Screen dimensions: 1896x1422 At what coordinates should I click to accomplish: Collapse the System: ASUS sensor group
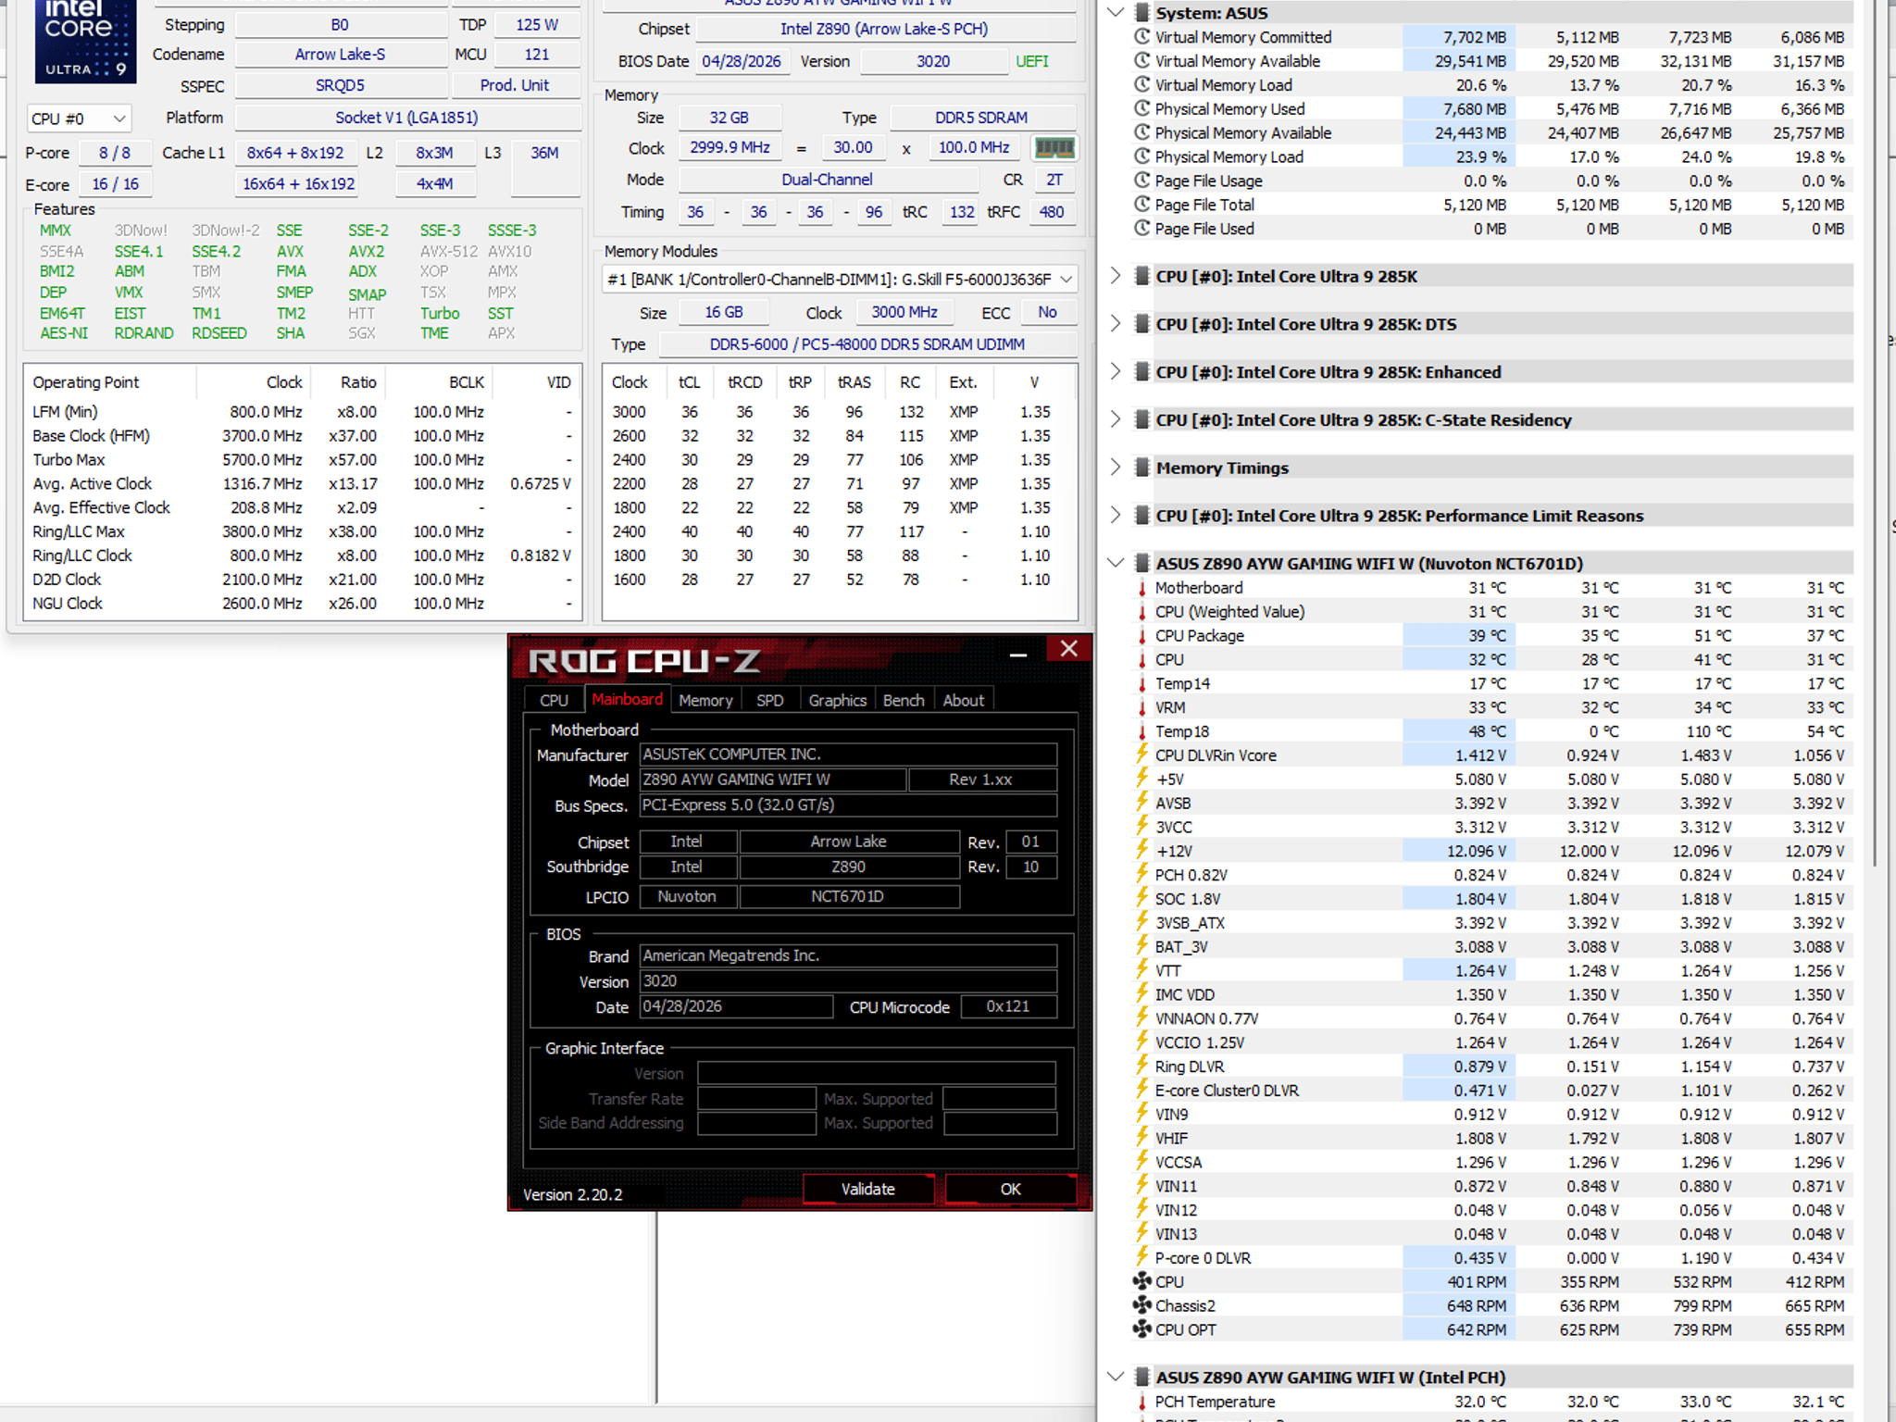pyautogui.click(x=1116, y=13)
